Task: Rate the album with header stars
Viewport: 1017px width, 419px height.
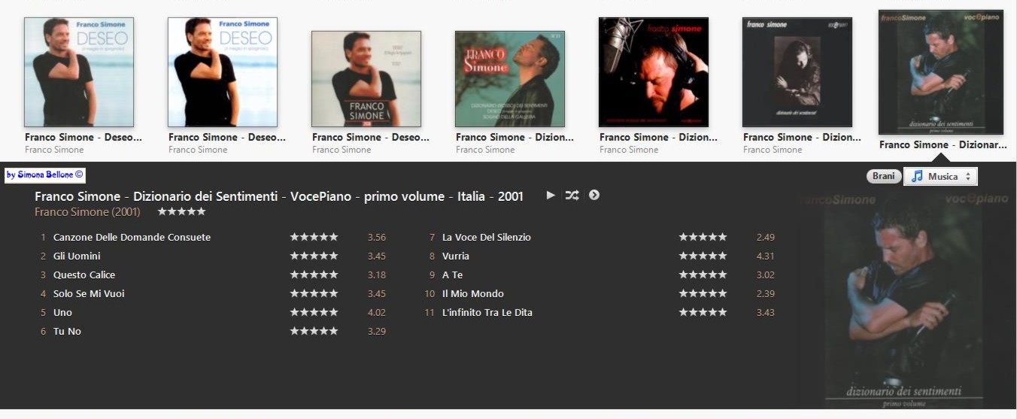Action: click(181, 212)
